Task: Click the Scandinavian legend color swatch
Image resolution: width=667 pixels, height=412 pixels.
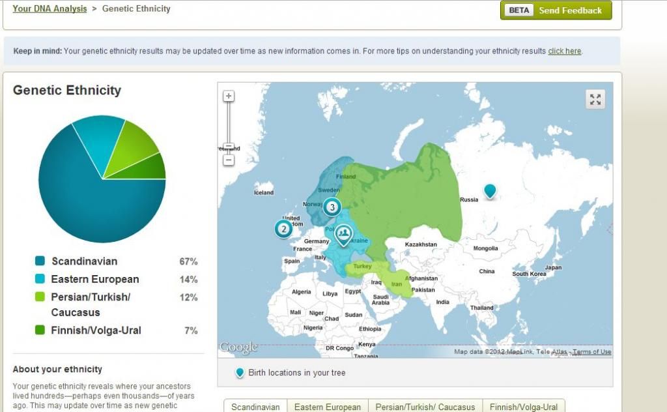Action: (40, 261)
